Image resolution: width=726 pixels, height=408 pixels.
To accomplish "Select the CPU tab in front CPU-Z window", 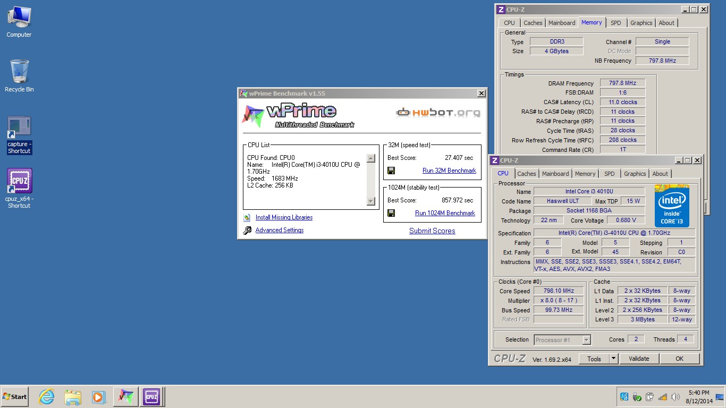I will [x=503, y=173].
